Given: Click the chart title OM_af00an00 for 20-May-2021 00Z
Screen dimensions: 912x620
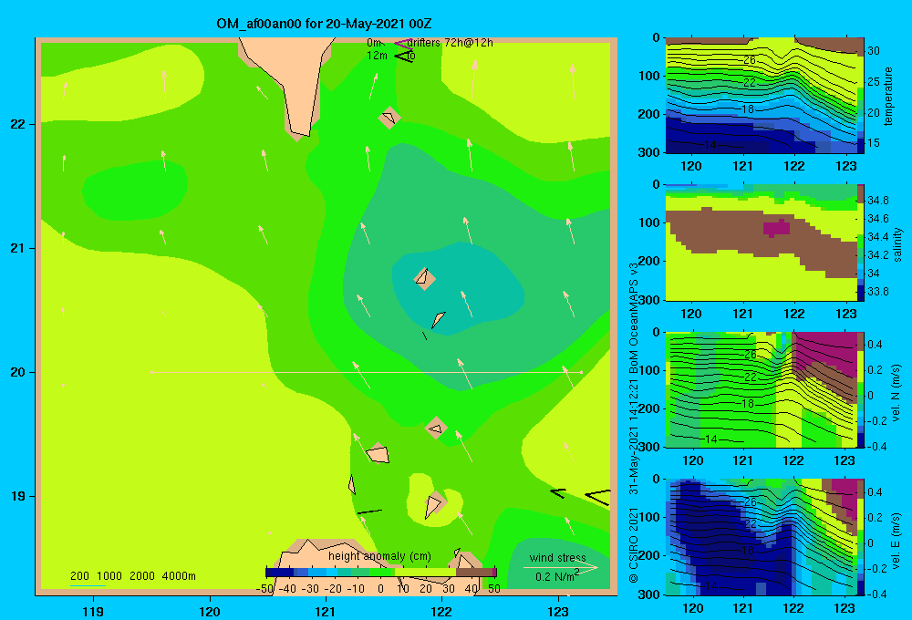Looking at the screenshot, I should 324,24.
